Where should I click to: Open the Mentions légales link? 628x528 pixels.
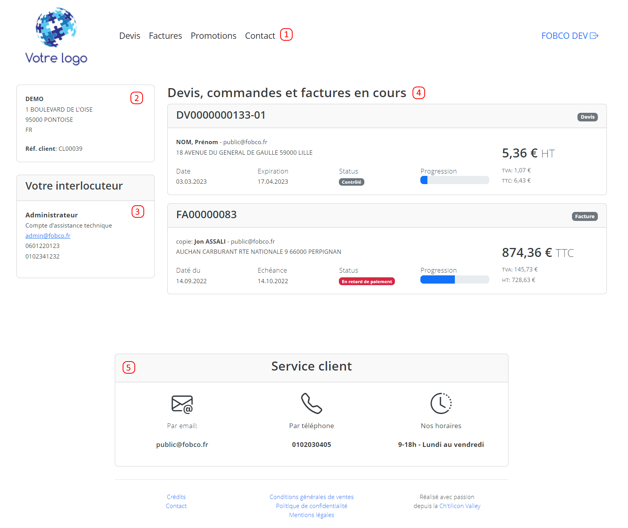(311, 515)
